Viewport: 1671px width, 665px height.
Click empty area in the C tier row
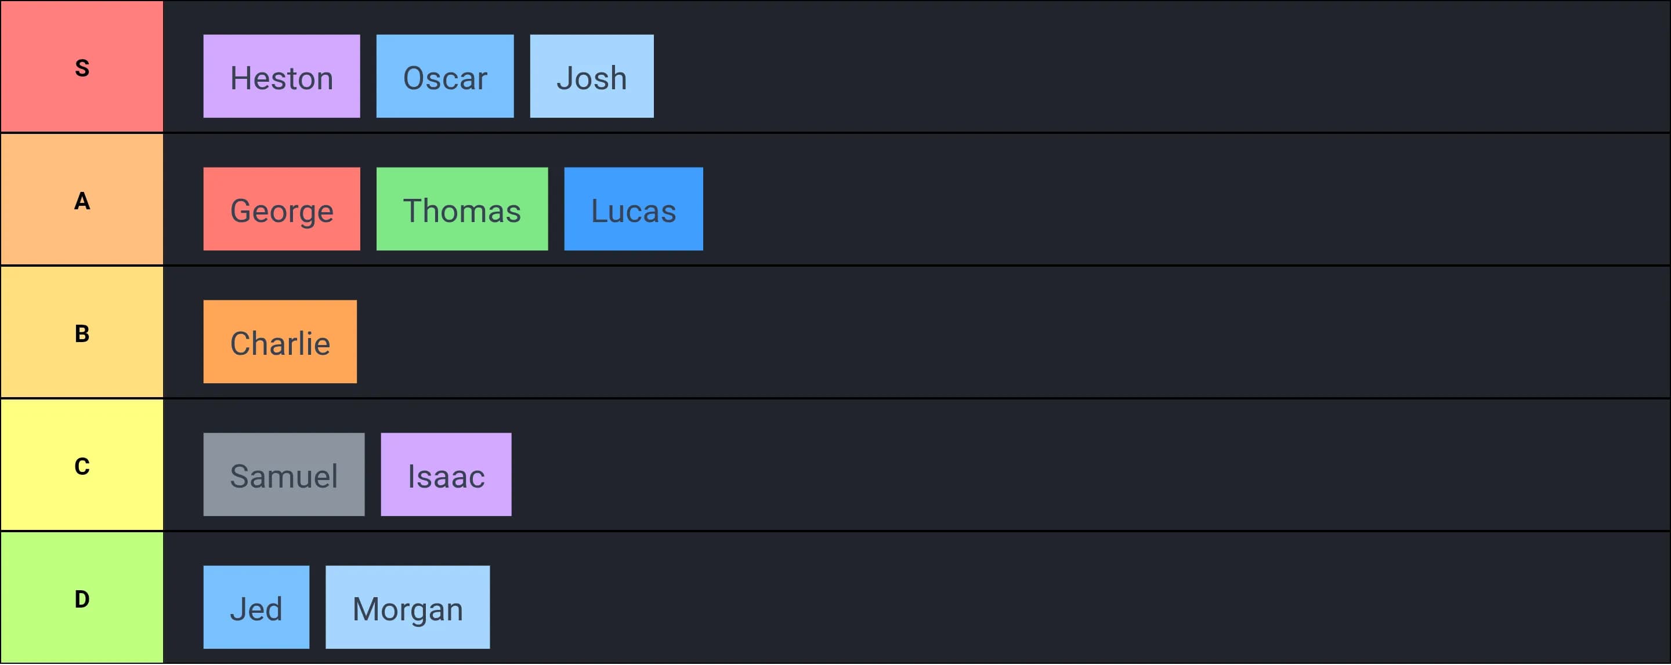pos(1038,467)
